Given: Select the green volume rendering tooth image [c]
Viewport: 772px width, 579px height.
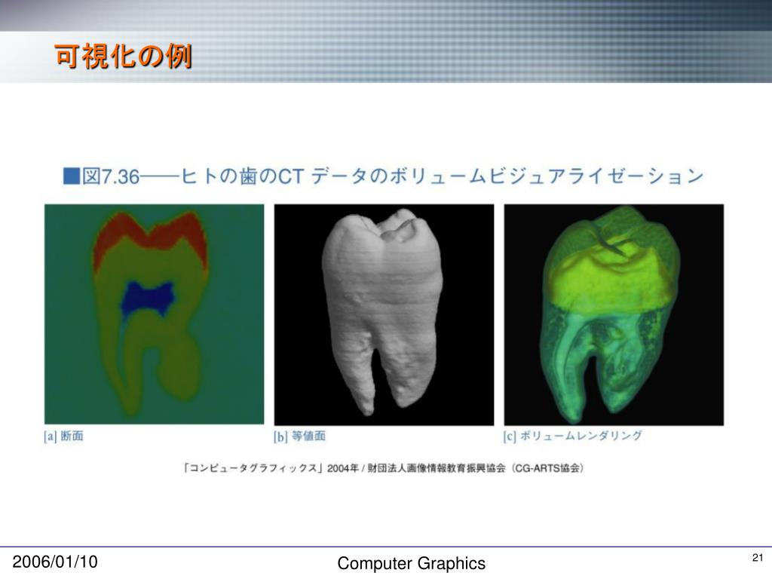Looking at the screenshot, I should tap(614, 314).
